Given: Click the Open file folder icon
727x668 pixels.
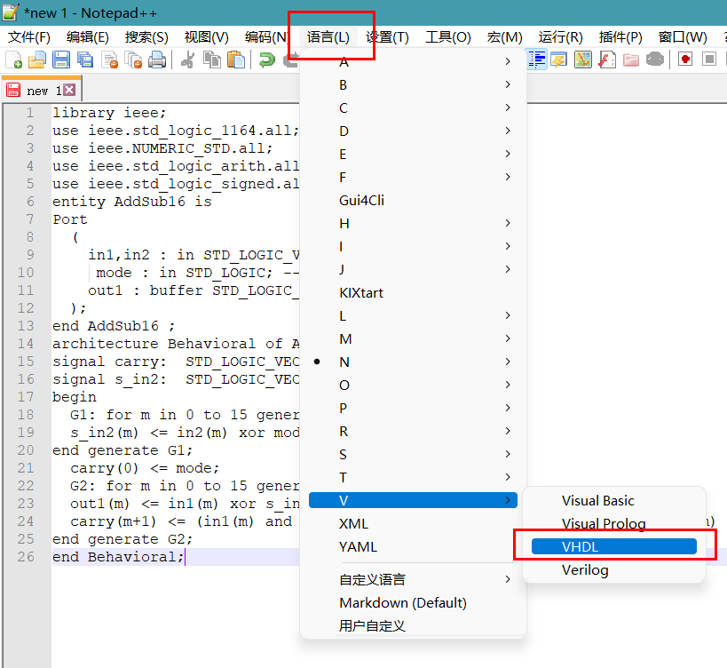Looking at the screenshot, I should [37, 60].
